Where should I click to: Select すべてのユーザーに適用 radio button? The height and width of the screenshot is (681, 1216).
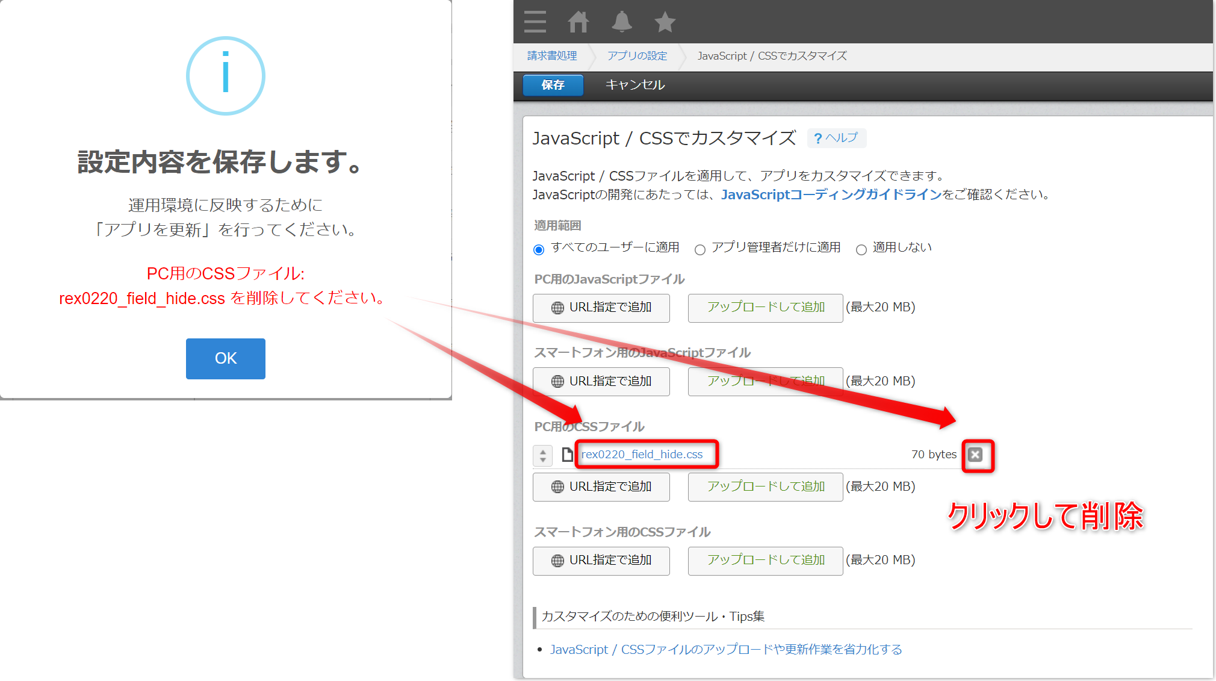pos(539,250)
